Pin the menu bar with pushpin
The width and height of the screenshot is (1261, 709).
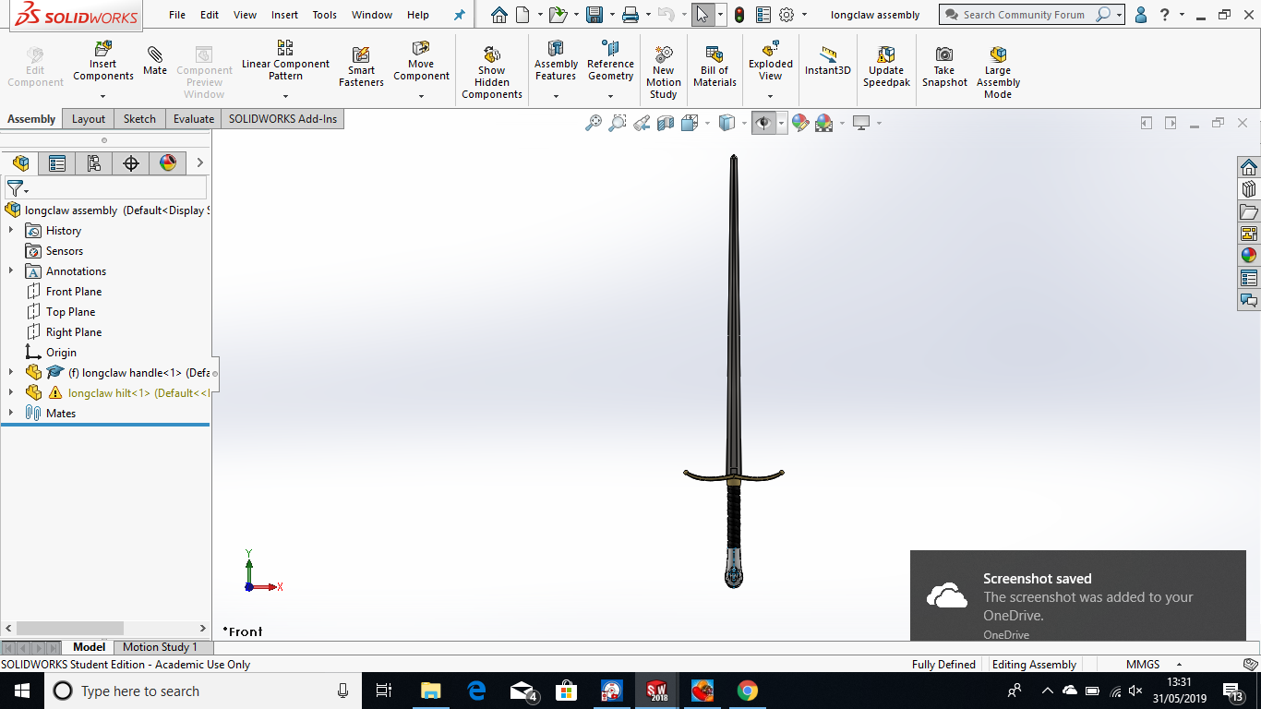[460, 15]
